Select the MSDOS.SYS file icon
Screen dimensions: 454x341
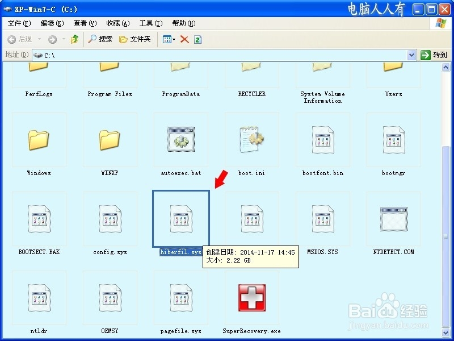coord(323,219)
